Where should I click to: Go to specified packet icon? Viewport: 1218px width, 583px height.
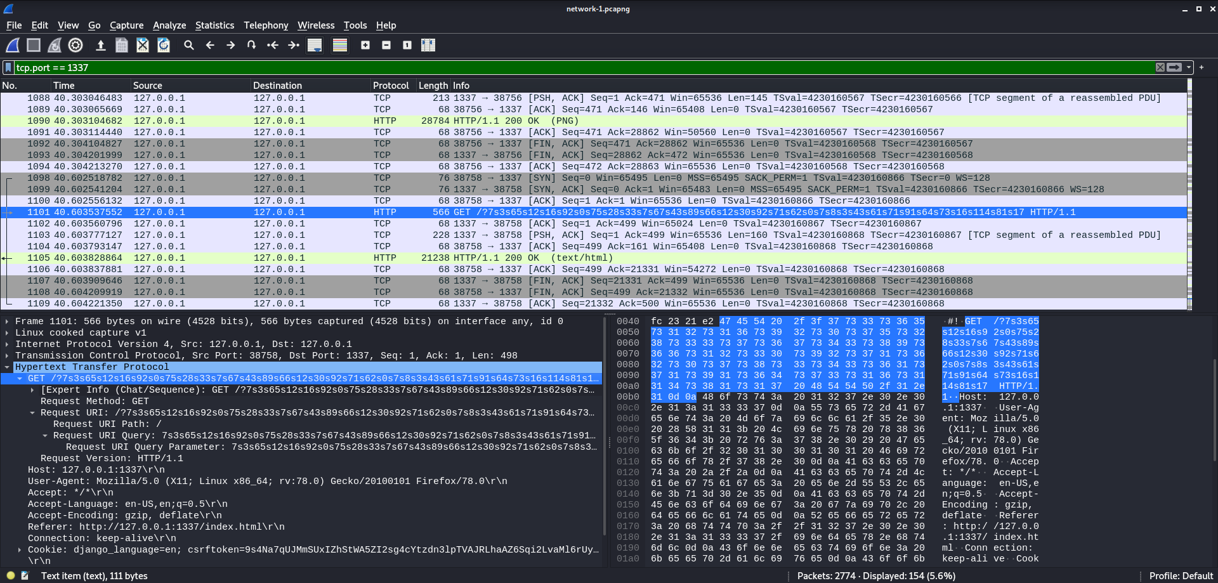click(x=252, y=45)
